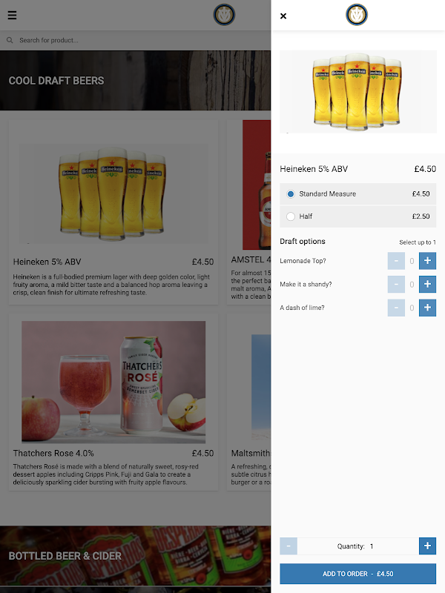Increase order Quantity with plus button
Viewport: 445px width, 593px height.
(427, 546)
